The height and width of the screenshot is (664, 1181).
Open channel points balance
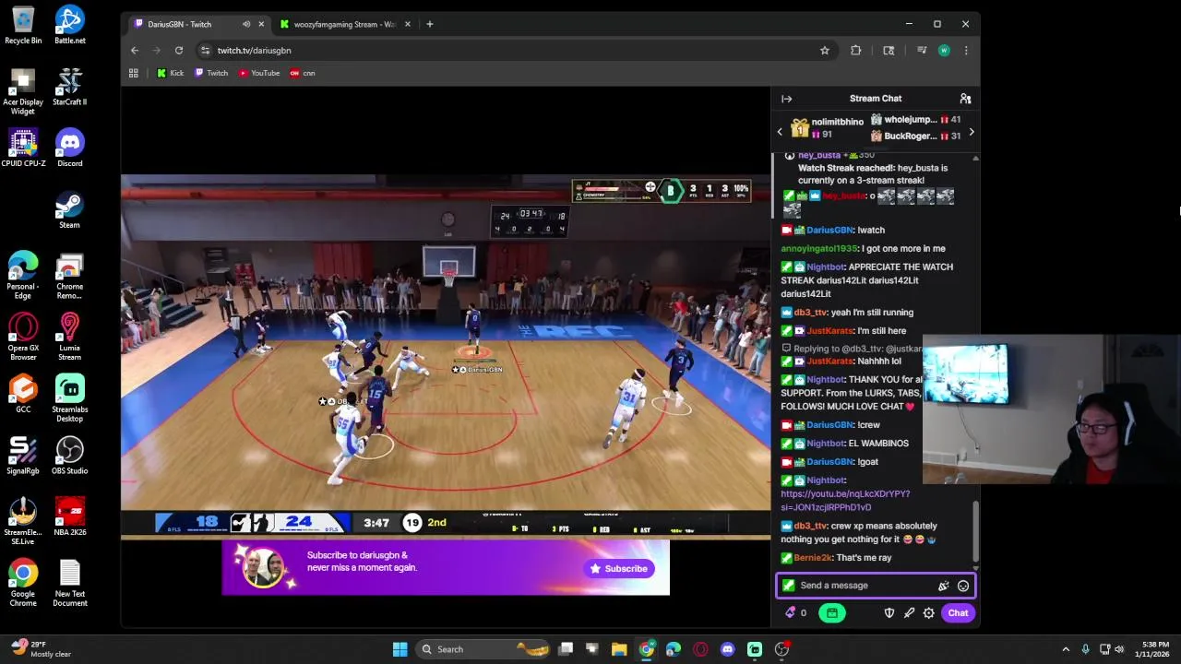pos(795,613)
